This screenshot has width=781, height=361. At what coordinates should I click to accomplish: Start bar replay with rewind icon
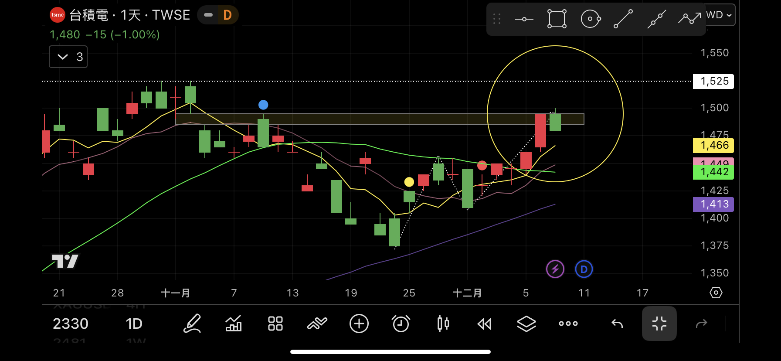click(x=485, y=324)
